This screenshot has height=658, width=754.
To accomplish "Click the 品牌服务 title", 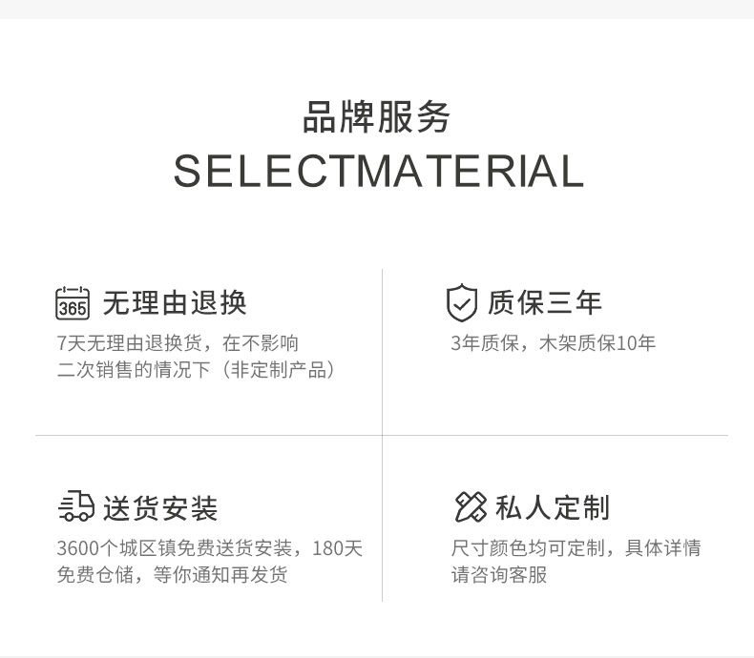I will (x=376, y=116).
